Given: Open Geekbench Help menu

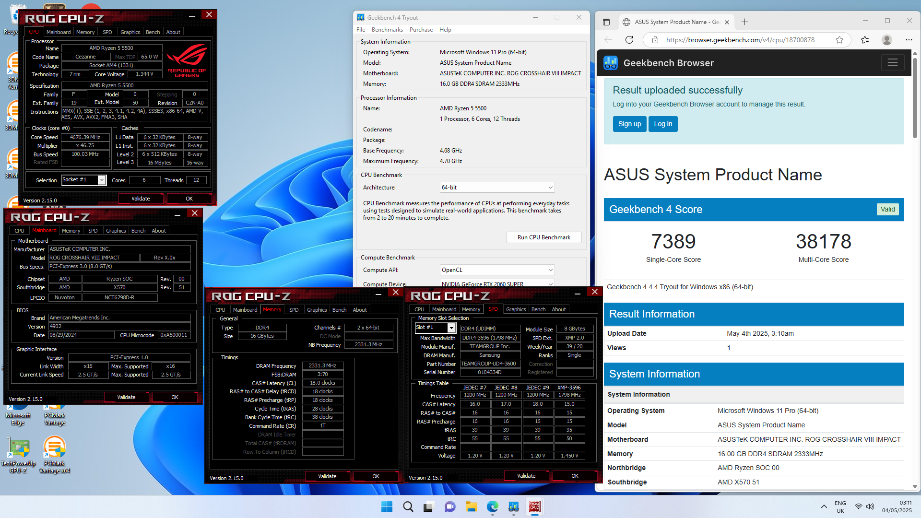Looking at the screenshot, I should [445, 30].
